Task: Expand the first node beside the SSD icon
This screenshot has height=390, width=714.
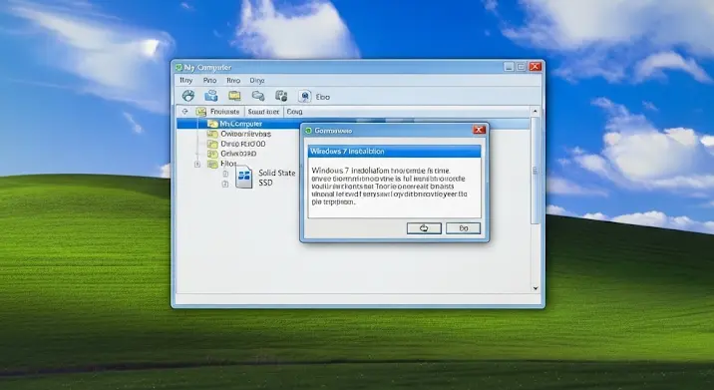Action: (x=225, y=174)
